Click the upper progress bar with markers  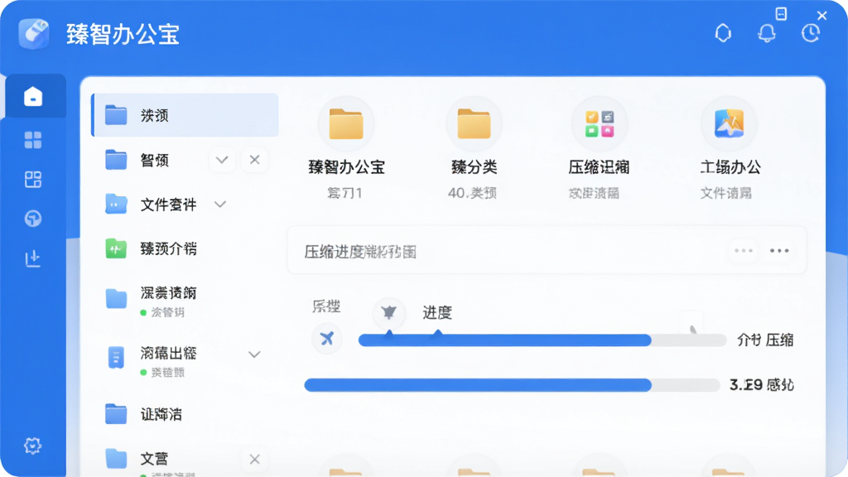tap(542, 340)
